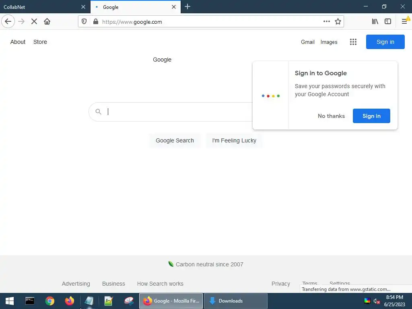Viewport: 412px width, 309px height.
Task: Click the colorful display tray icon
Action: point(367,301)
